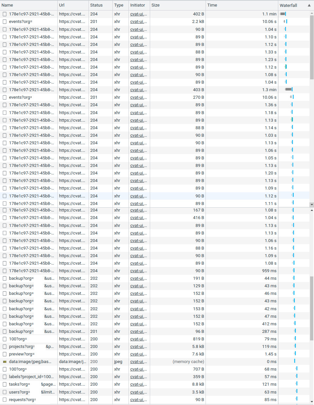The width and height of the screenshot is (314, 405).
Task: Click the Name column header
Action: pos(7,5)
